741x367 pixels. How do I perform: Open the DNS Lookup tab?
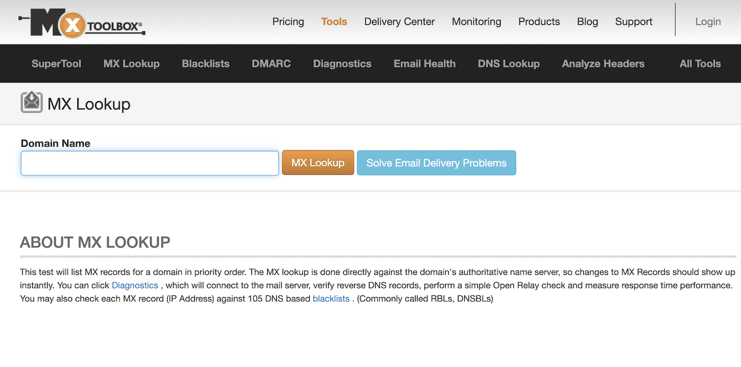pyautogui.click(x=509, y=64)
